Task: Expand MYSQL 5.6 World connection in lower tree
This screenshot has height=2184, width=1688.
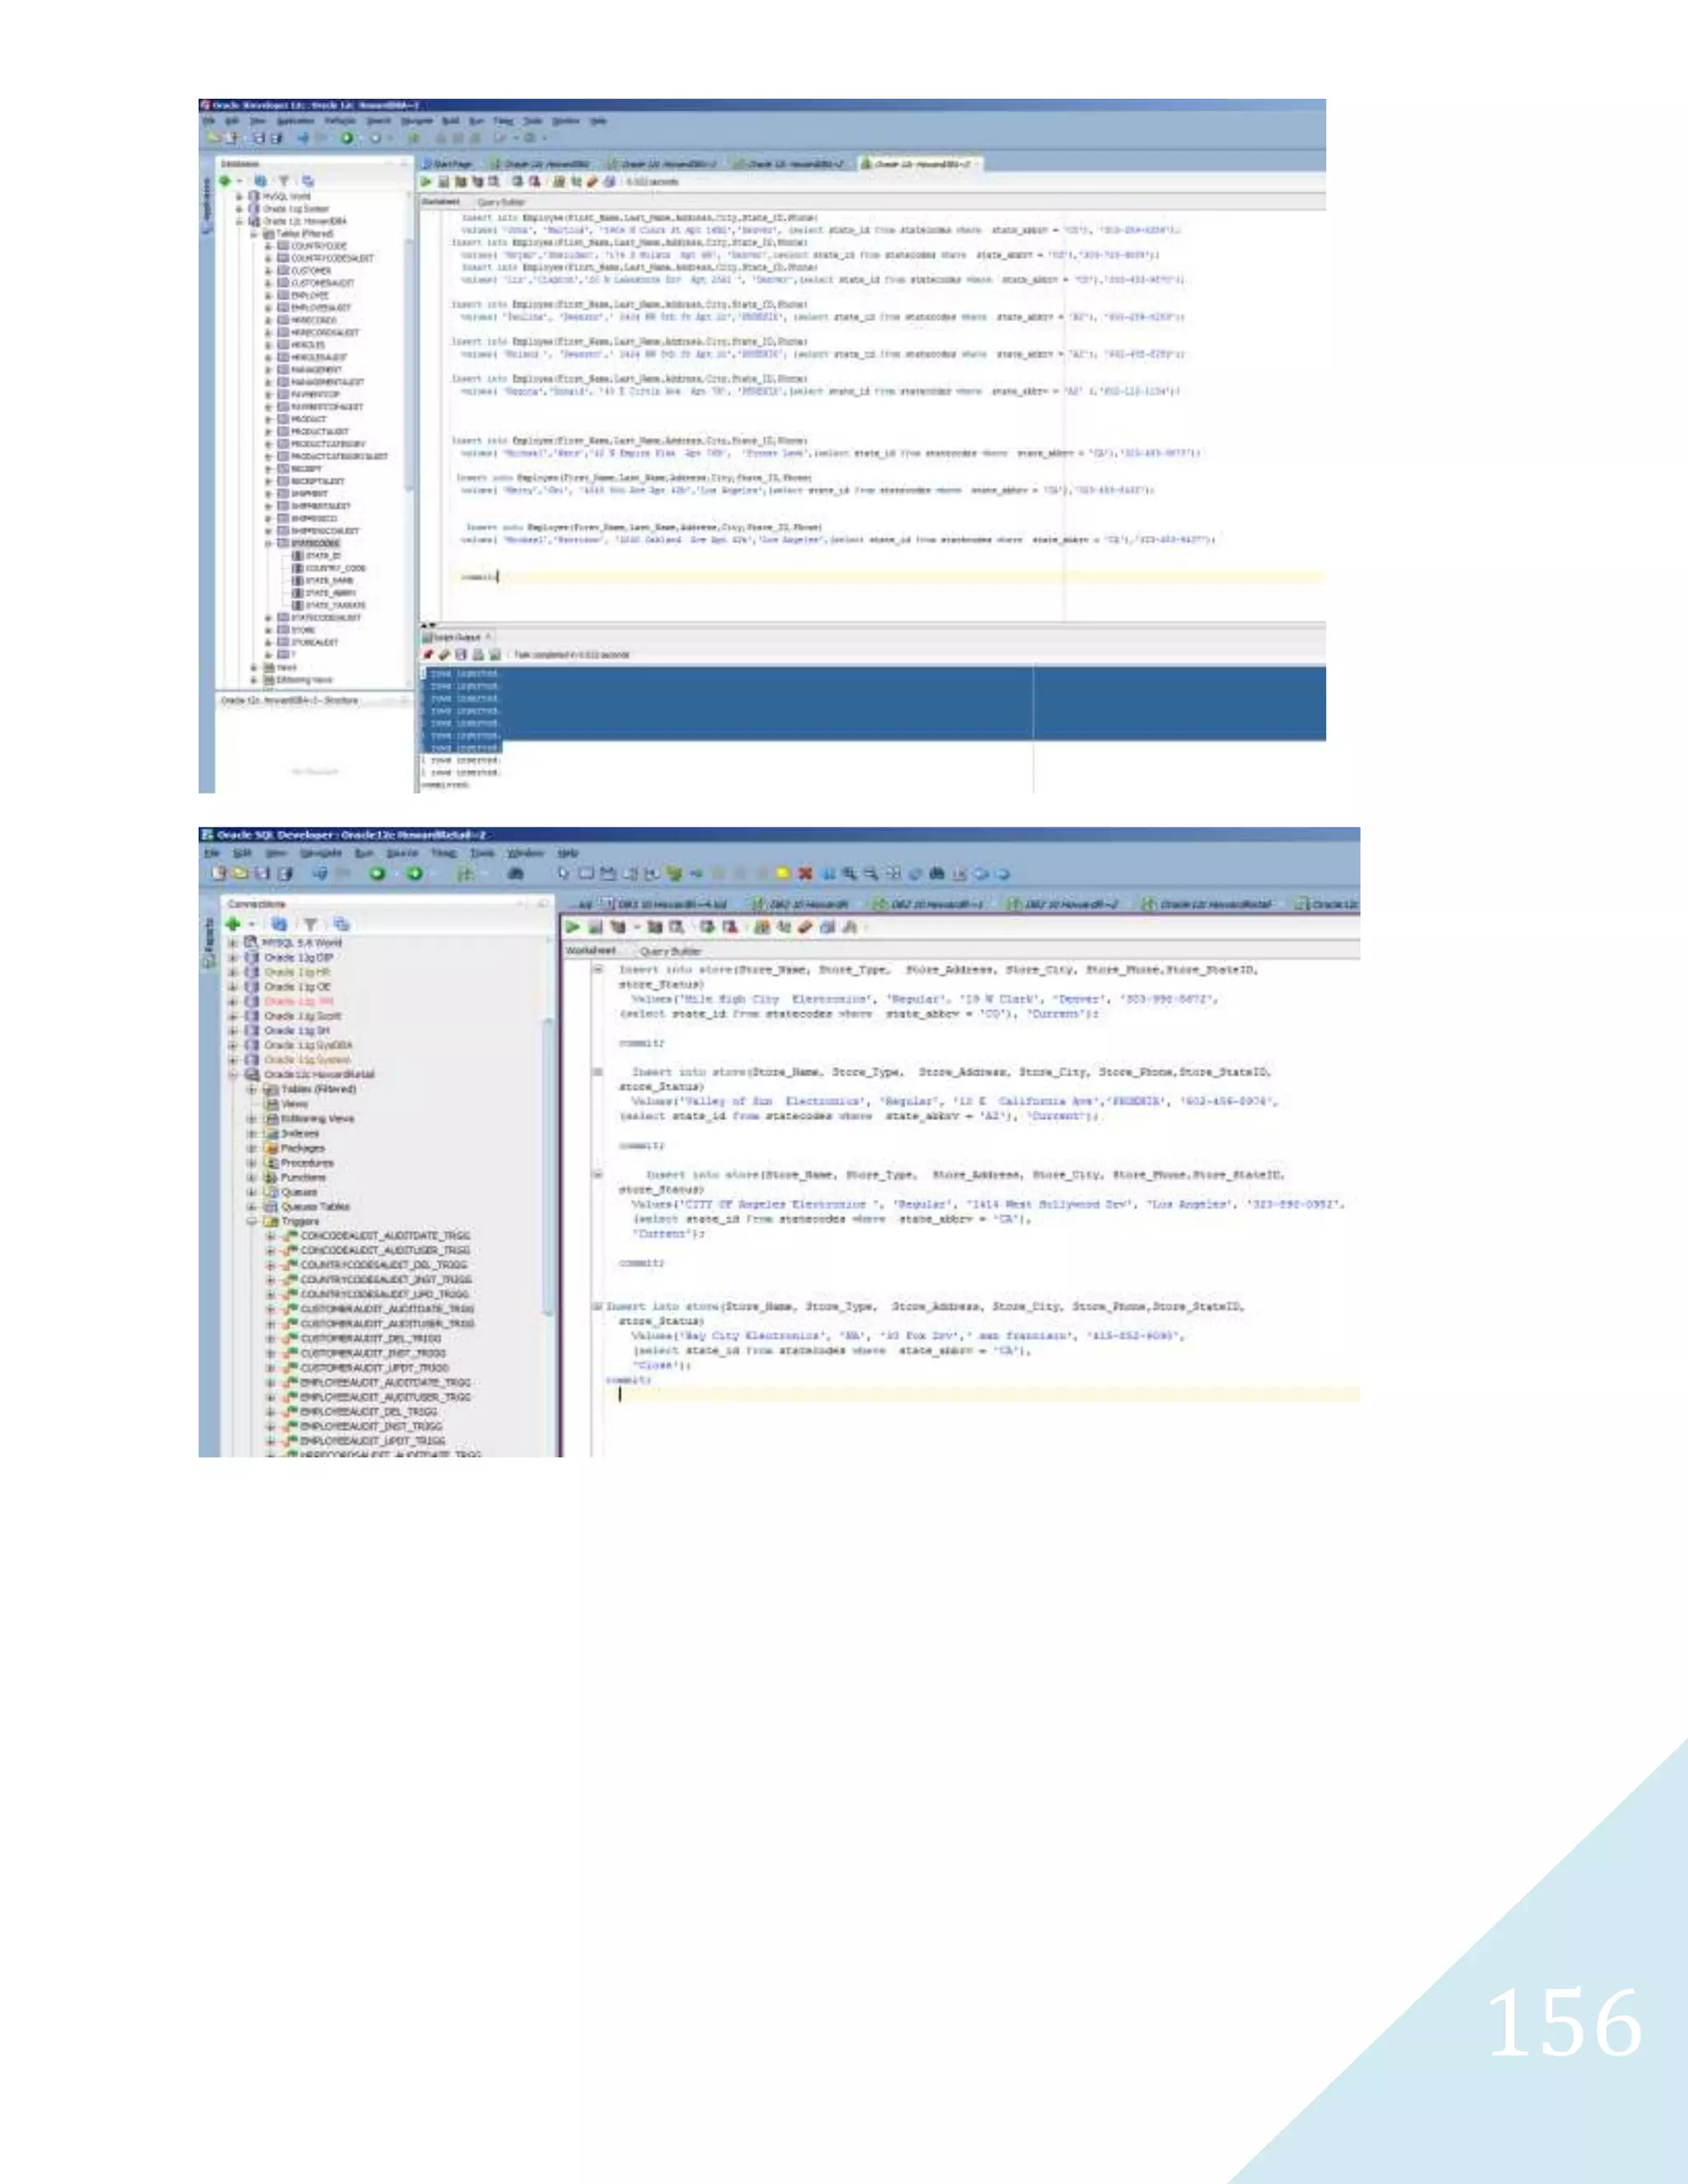Action: (x=233, y=942)
